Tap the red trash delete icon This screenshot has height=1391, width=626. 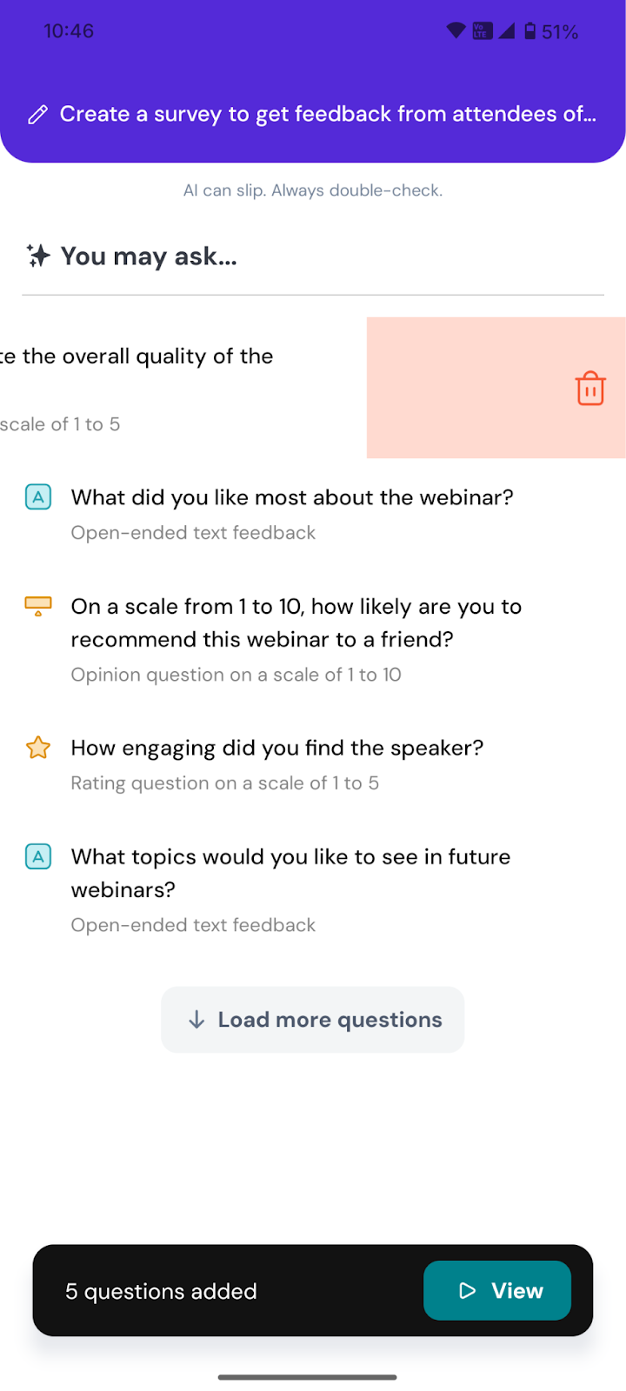pyautogui.click(x=589, y=389)
